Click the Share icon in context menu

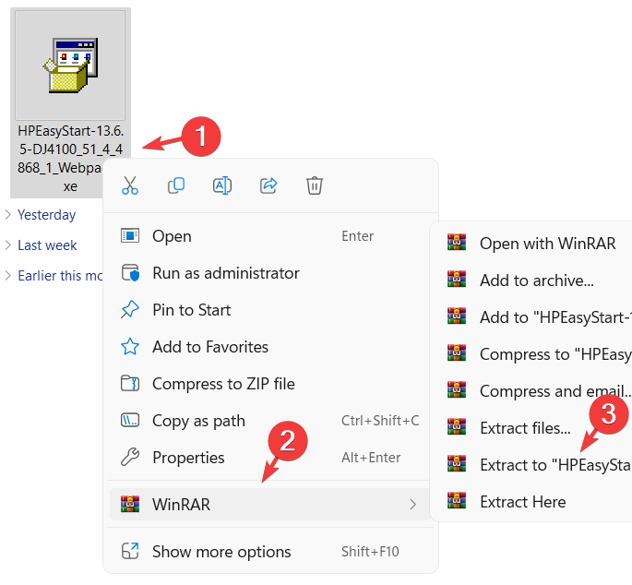pyautogui.click(x=268, y=185)
